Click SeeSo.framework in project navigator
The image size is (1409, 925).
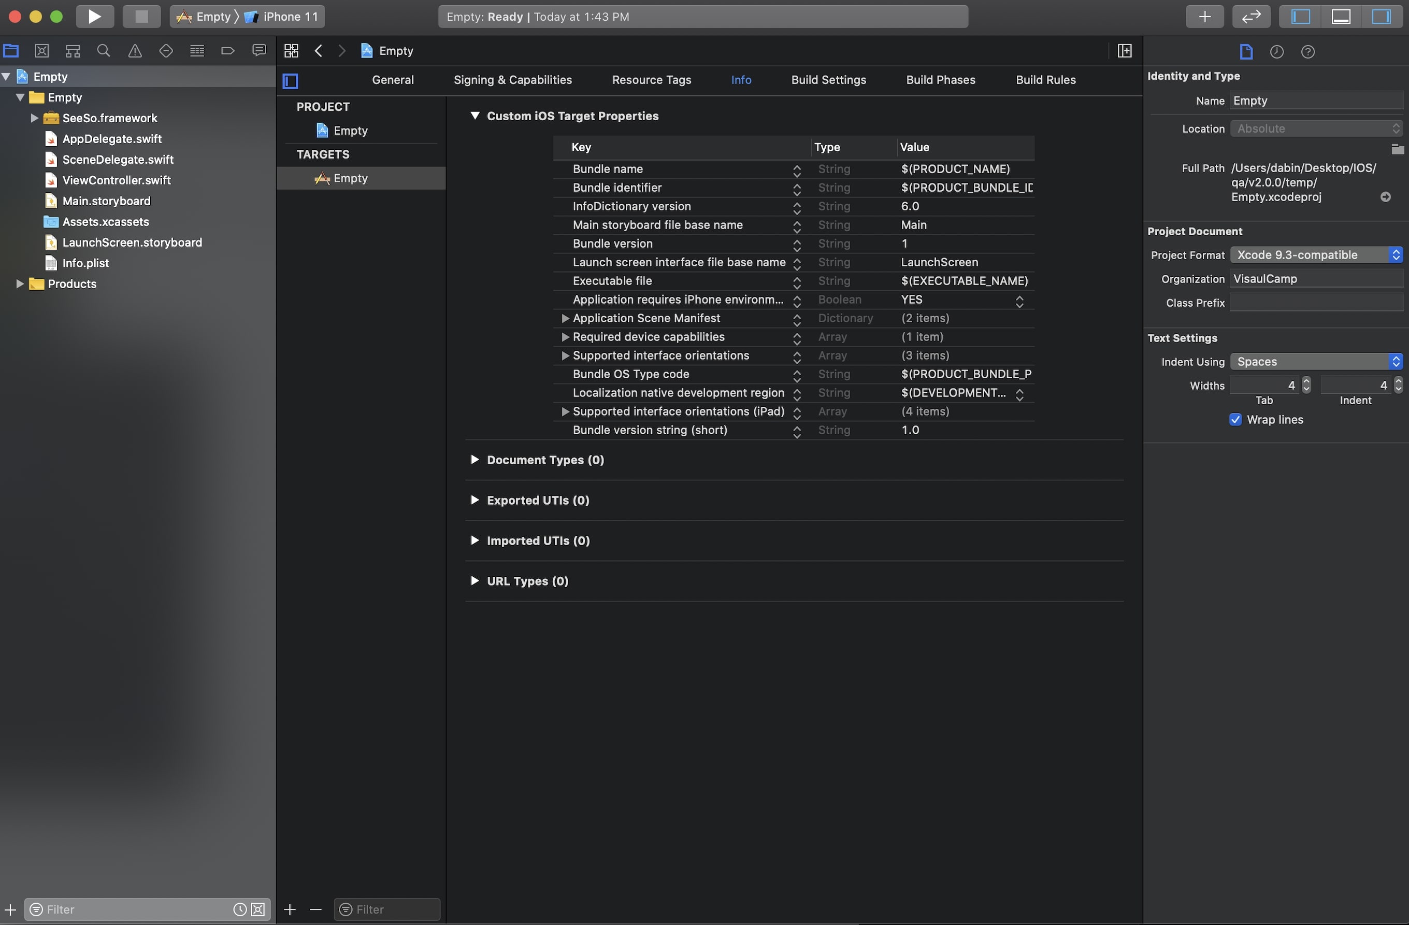(109, 118)
